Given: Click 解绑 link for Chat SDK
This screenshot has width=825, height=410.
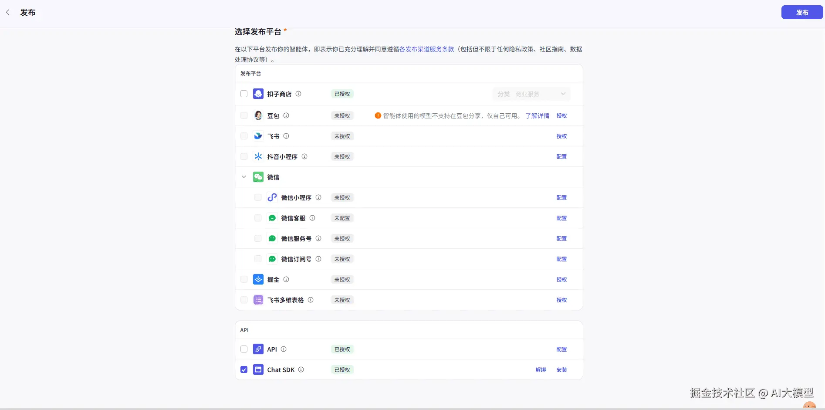Looking at the screenshot, I should click(x=541, y=370).
